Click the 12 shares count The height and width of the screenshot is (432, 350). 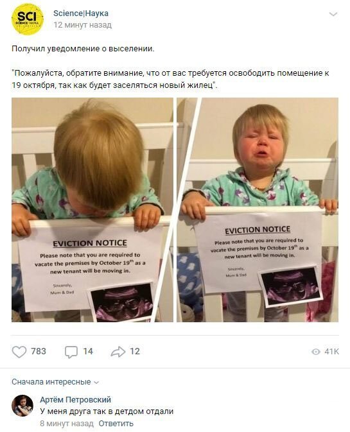(x=135, y=352)
